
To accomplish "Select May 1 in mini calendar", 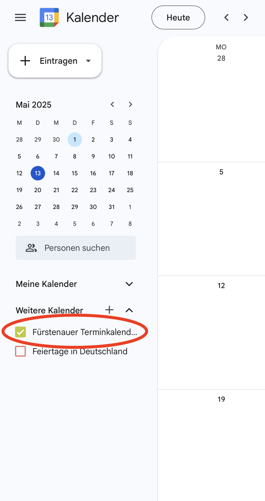I will [x=75, y=140].
